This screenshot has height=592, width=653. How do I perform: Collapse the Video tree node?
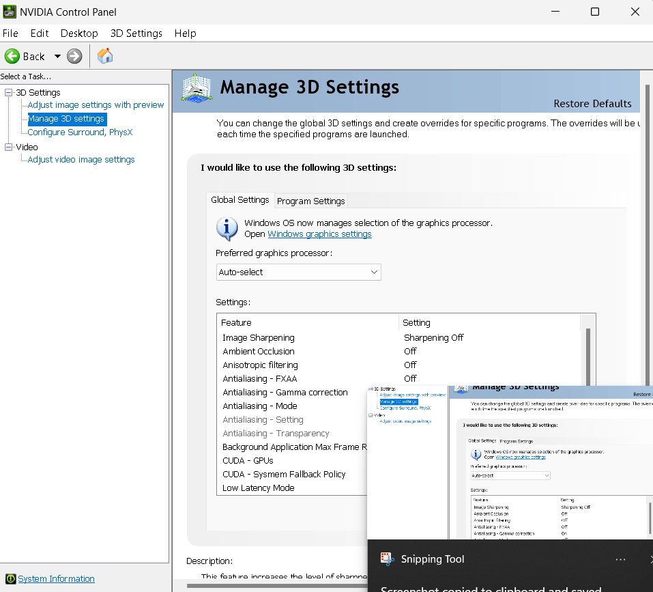[8, 147]
